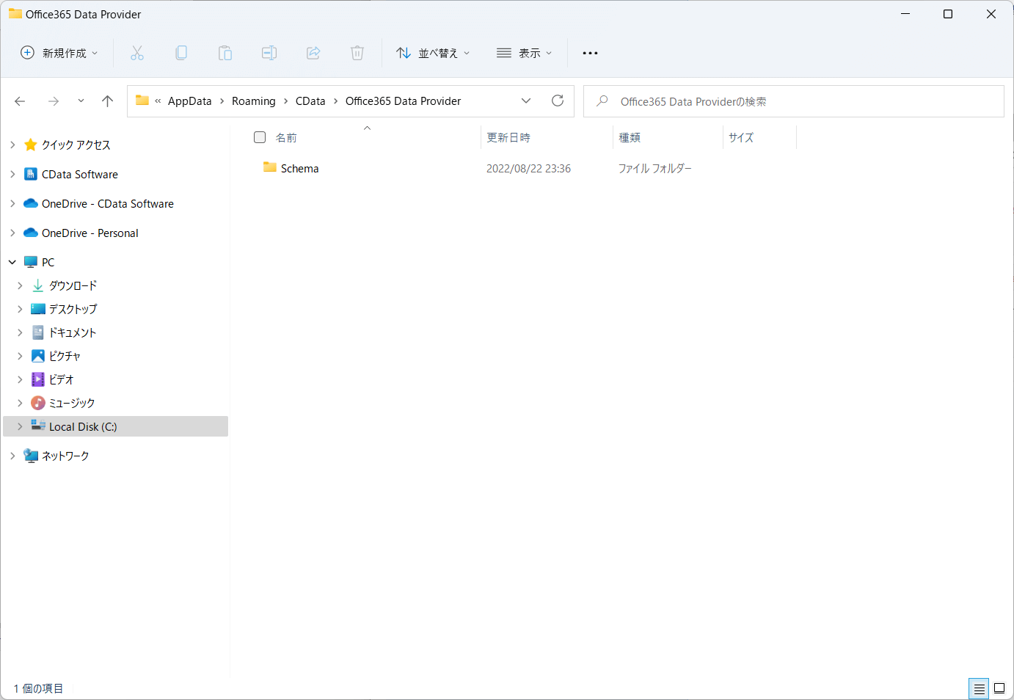
Task: Select OneDrive - Personal in sidebar
Action: coord(90,233)
